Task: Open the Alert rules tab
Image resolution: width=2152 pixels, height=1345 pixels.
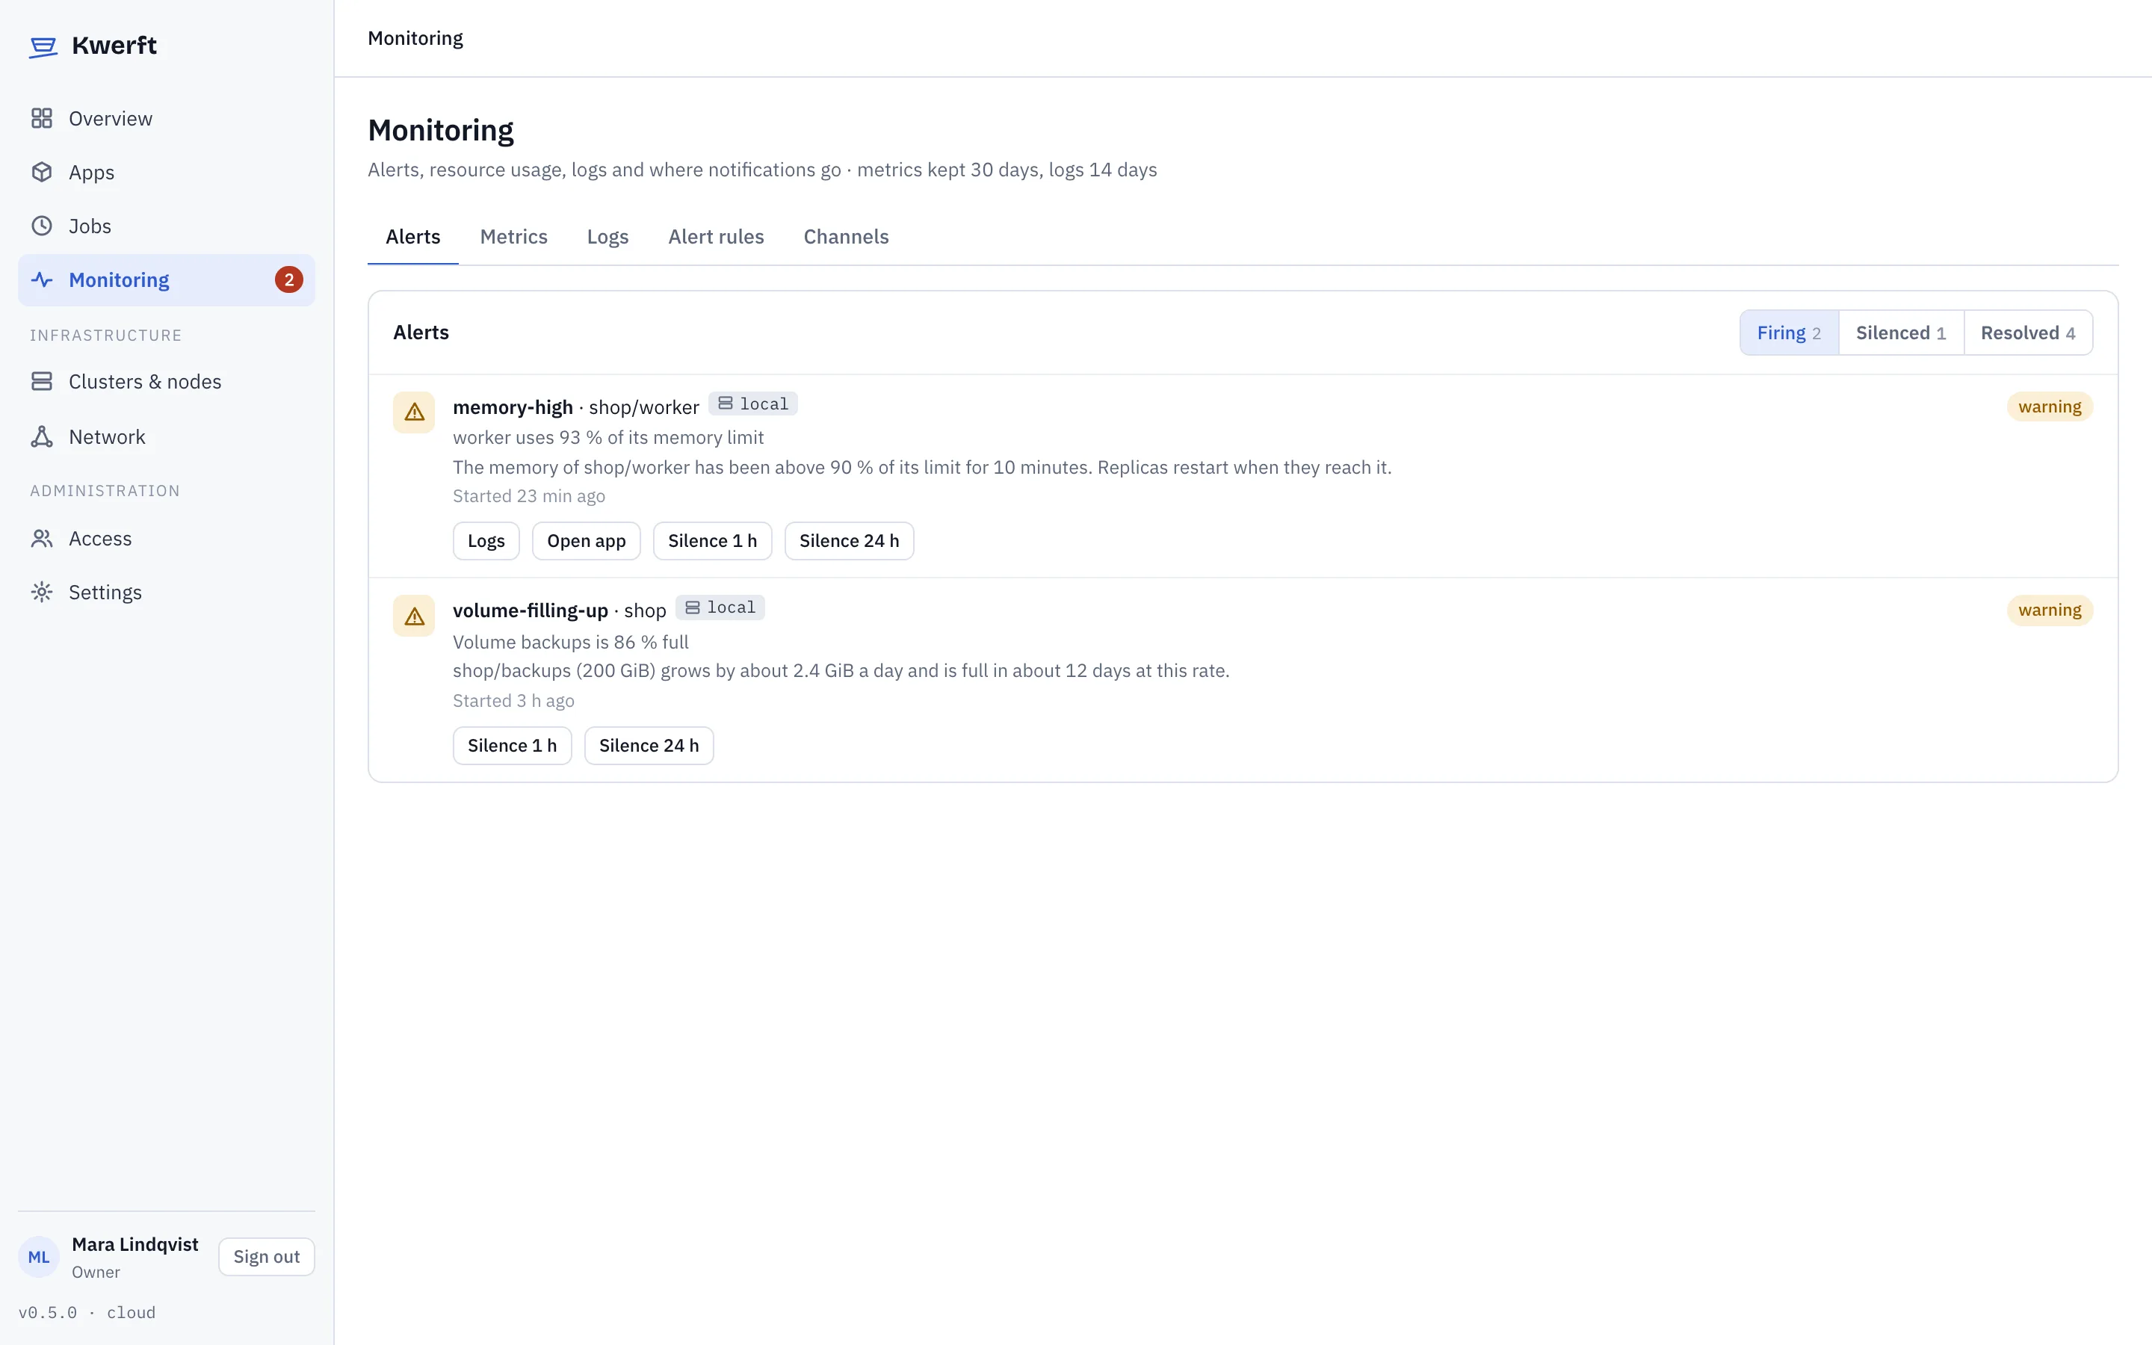Action: pos(716,237)
